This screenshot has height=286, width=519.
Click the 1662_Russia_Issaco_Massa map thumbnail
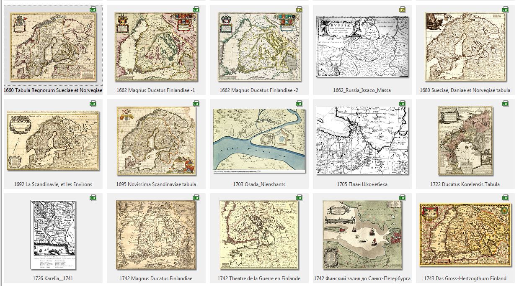click(x=361, y=46)
